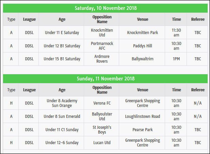Click the Pearse Park venue cell
Screen dimensions: 210x154
[x=142, y=129]
